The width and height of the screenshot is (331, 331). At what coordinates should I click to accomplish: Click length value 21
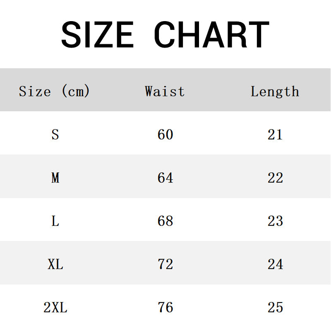click(275, 134)
